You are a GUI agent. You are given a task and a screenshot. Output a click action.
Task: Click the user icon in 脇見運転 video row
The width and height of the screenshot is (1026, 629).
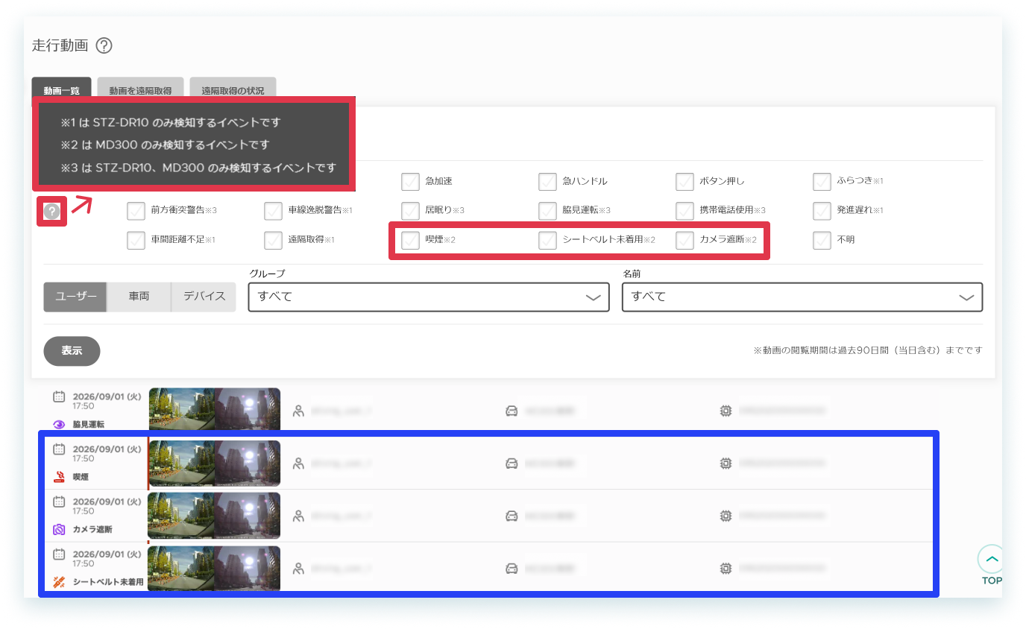(x=299, y=411)
